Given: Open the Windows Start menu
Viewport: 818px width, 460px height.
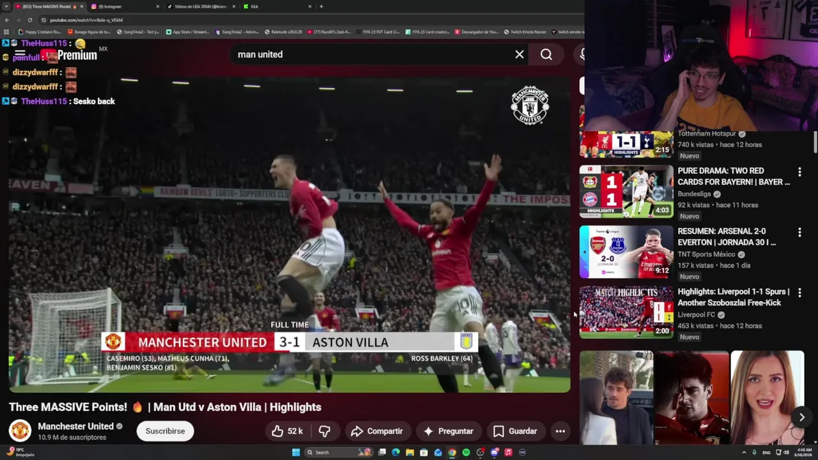Looking at the screenshot, I should tap(296, 452).
